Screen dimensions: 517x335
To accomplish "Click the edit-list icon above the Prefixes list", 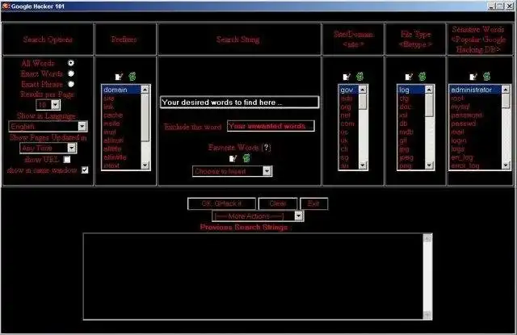I will [x=119, y=77].
